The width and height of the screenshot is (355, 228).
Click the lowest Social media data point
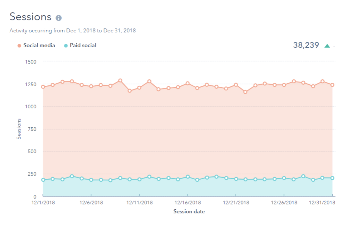245,92
